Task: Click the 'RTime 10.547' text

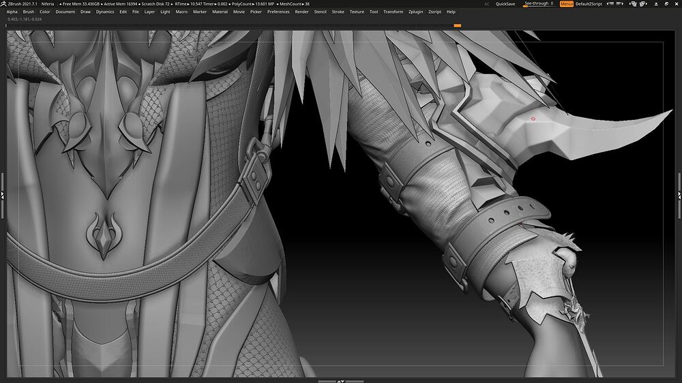Action: point(188,4)
